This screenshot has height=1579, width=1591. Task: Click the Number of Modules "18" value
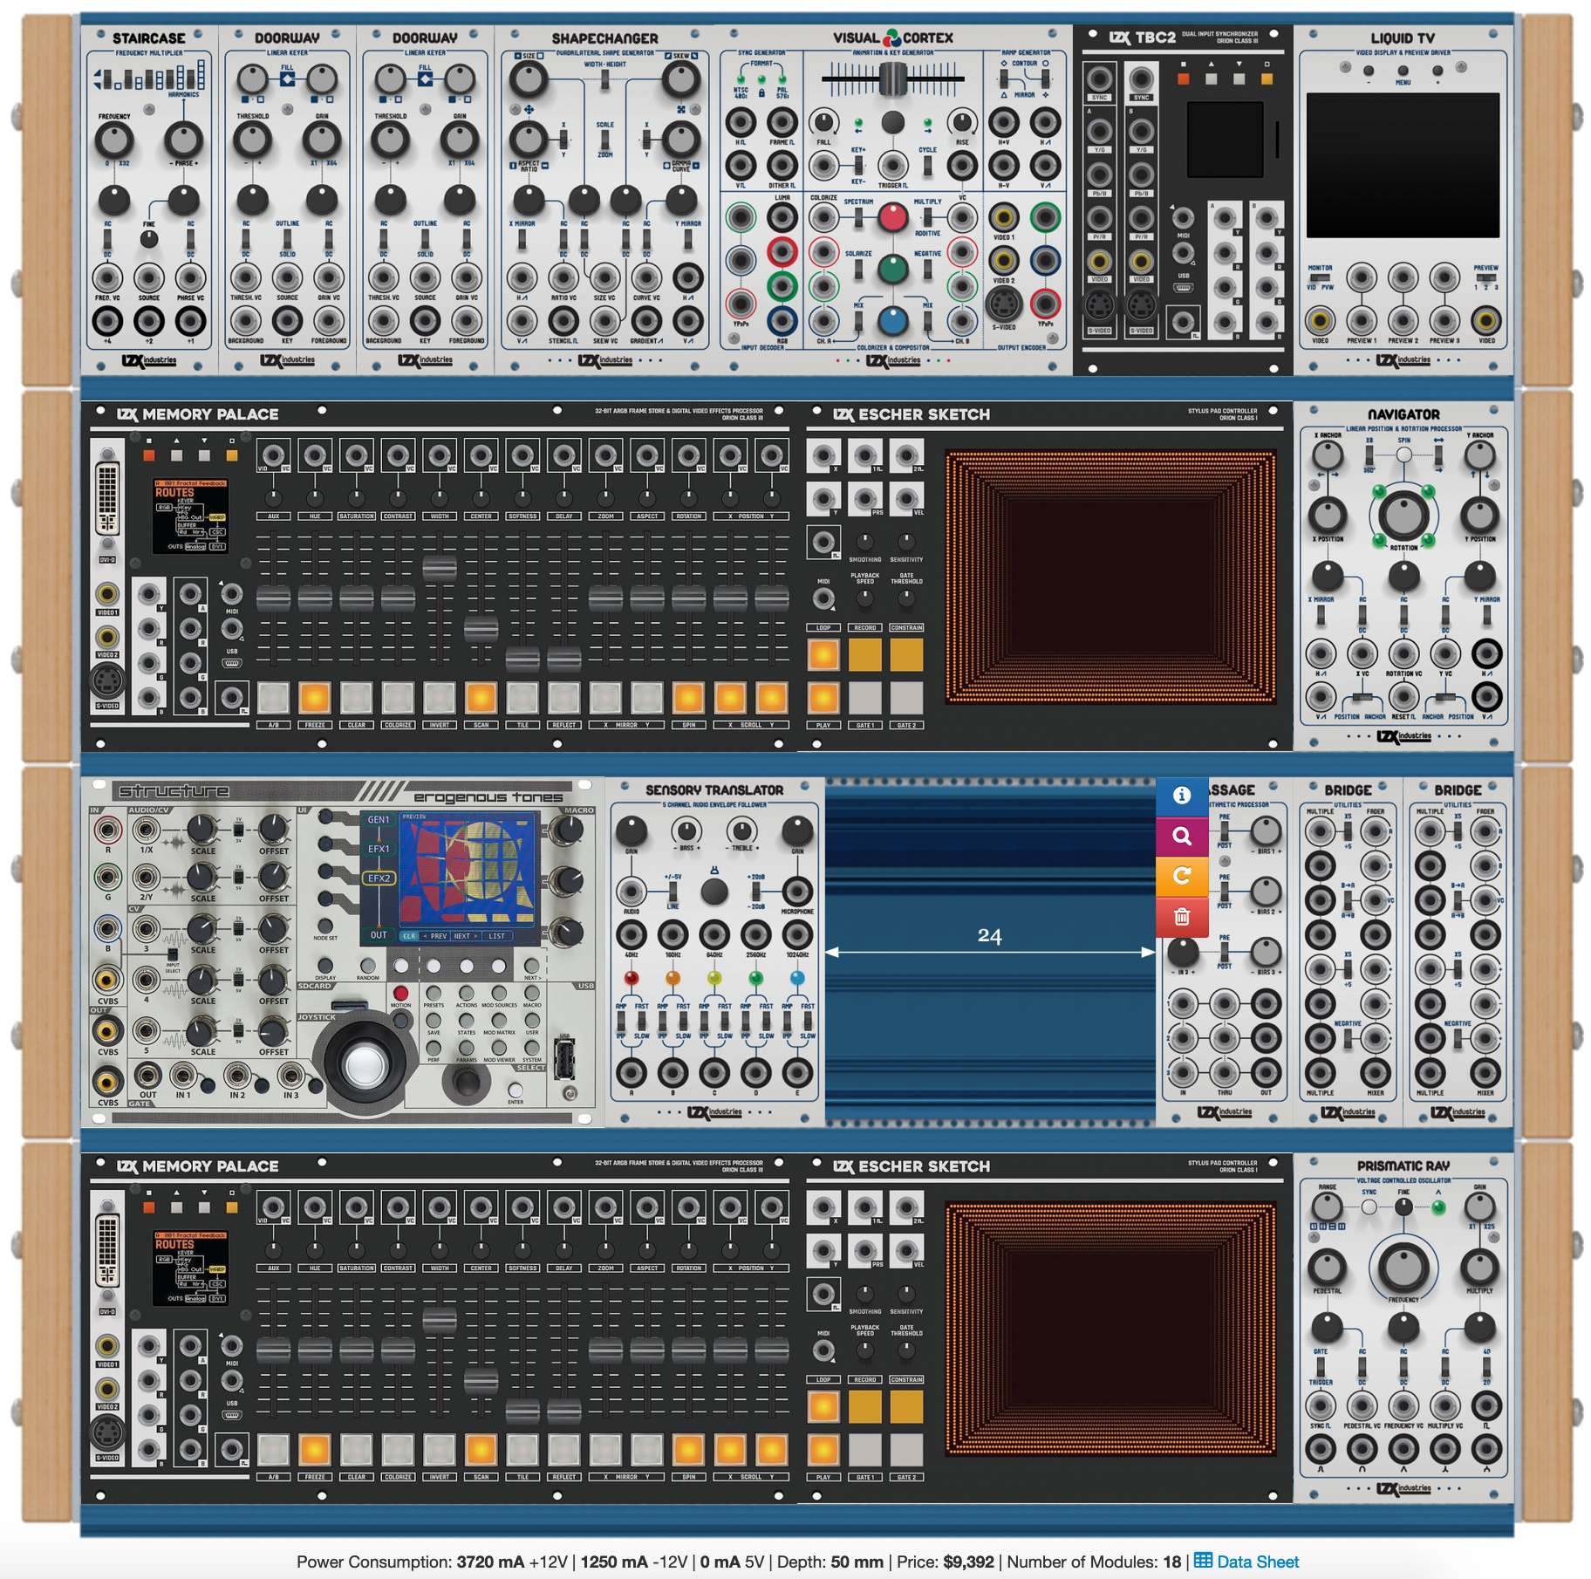coord(1171,1562)
